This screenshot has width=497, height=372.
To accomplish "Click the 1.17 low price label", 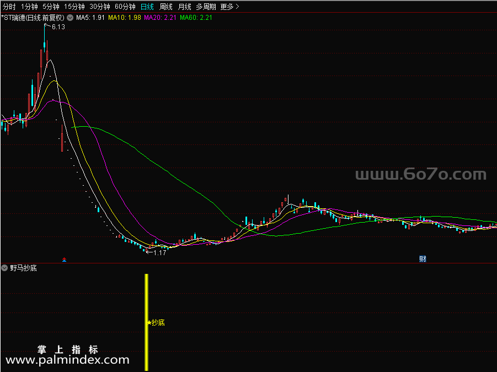I will [x=159, y=252].
